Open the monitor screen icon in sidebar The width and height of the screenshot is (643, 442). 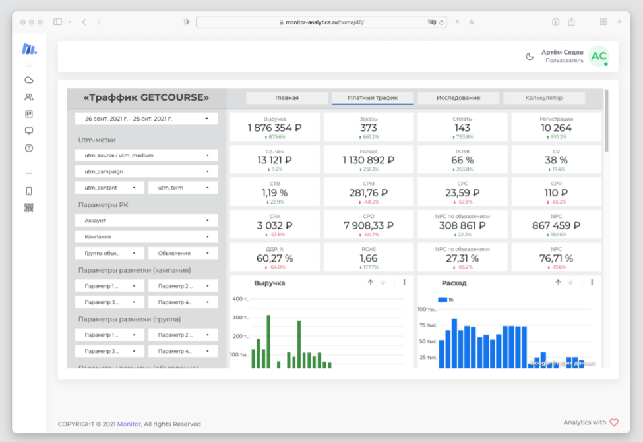(x=29, y=131)
